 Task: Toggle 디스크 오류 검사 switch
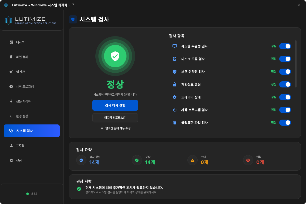click(285, 59)
